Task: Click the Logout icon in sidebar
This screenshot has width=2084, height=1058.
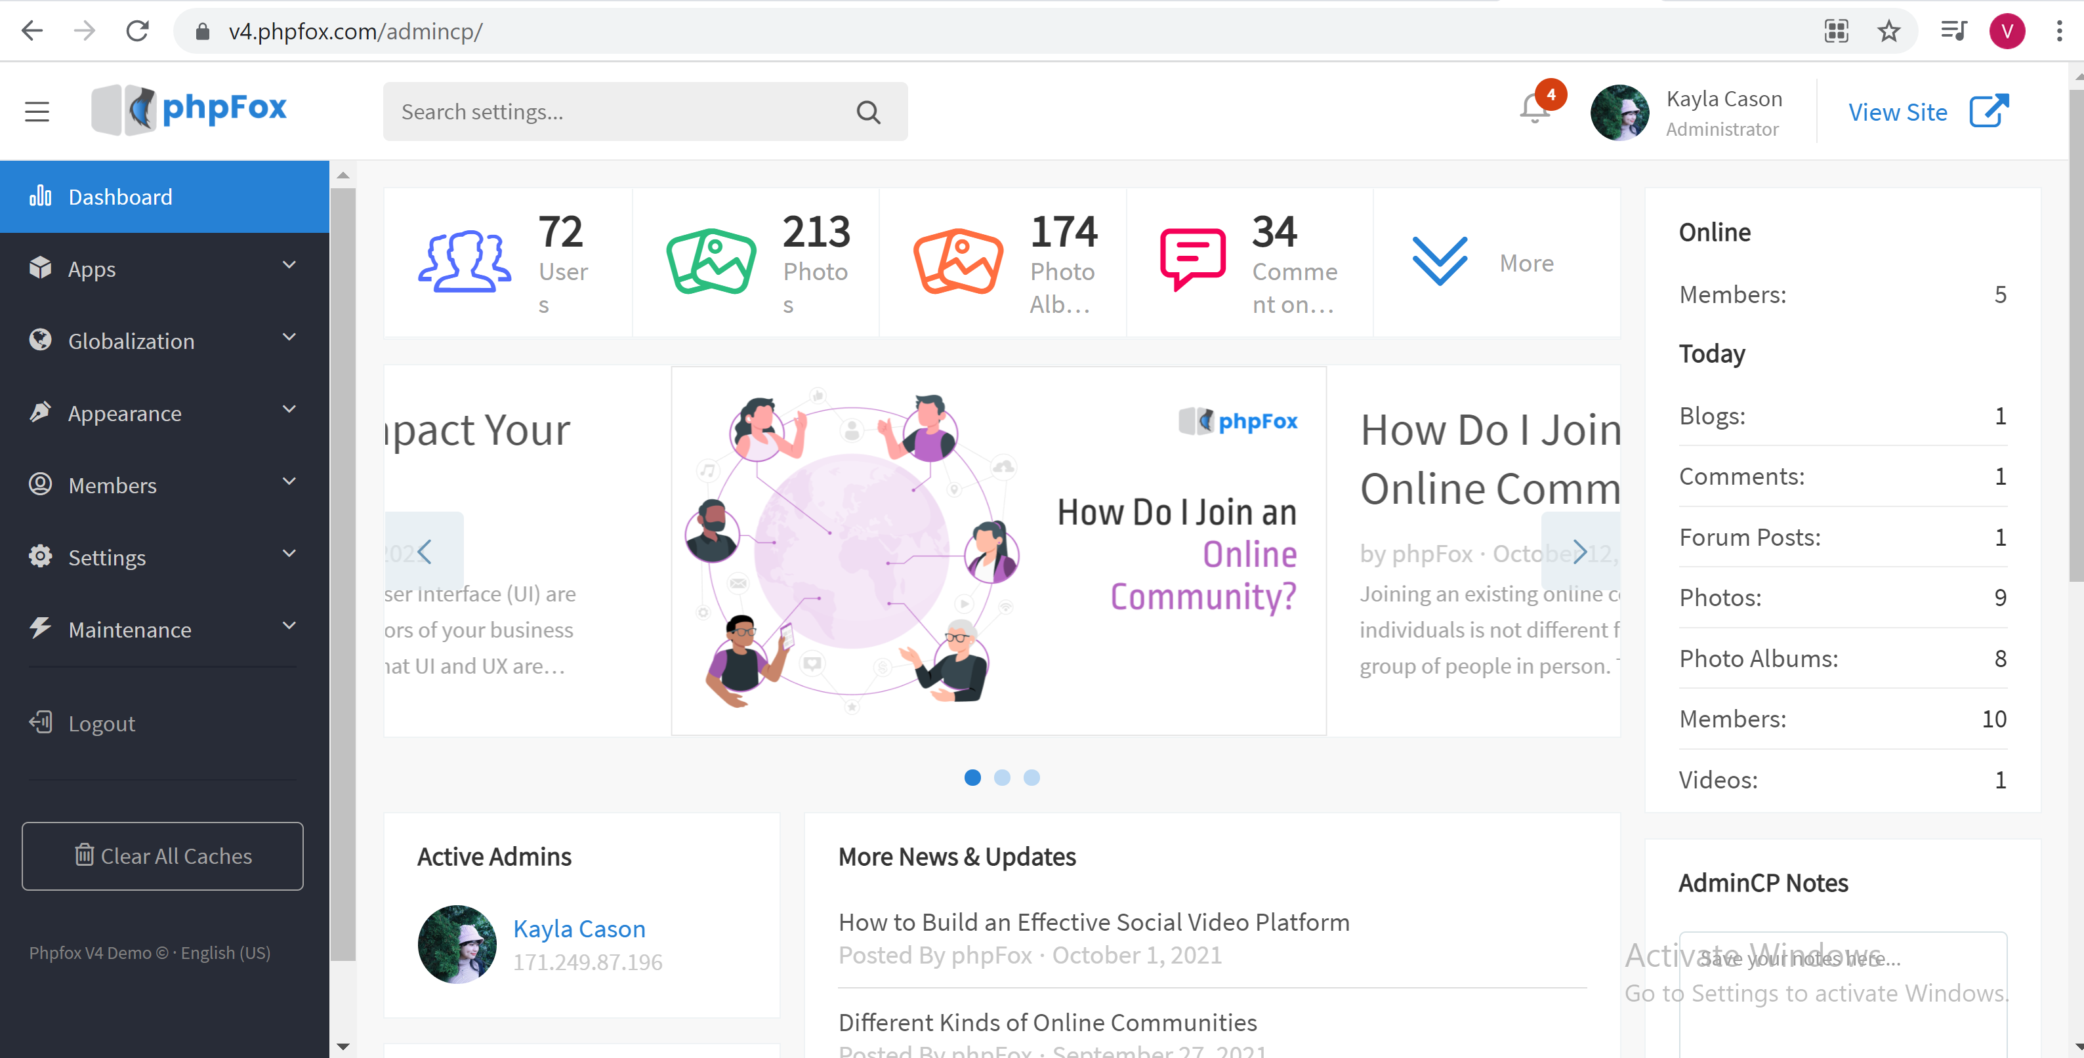Action: [x=41, y=722]
